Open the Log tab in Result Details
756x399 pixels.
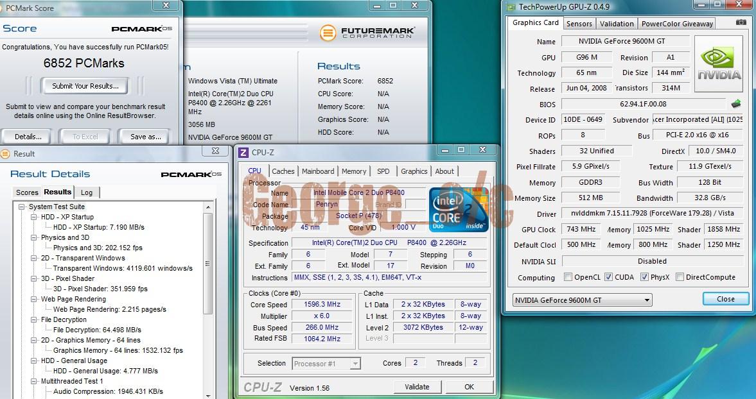pyautogui.click(x=87, y=192)
